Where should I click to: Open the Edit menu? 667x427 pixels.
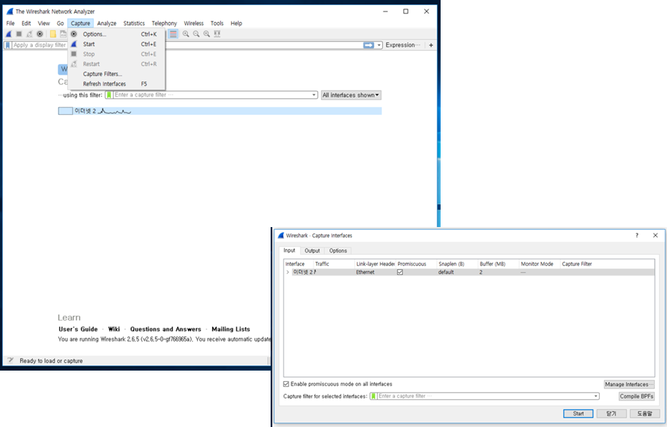26,24
